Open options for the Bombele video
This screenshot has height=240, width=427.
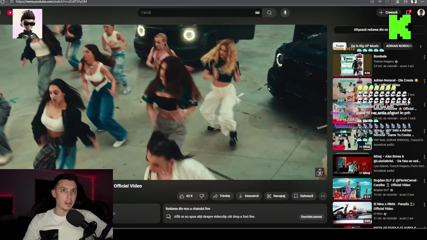tap(424, 57)
